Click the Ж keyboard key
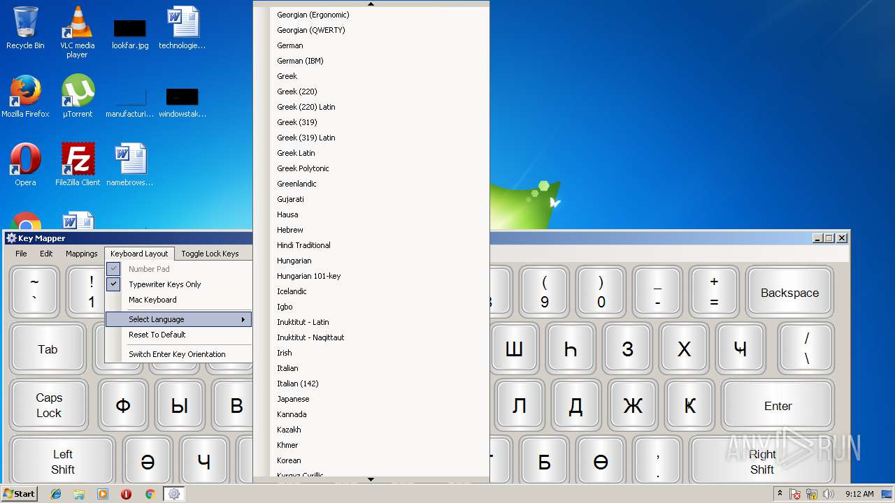Screen dimensions: 895x503 click(x=633, y=406)
